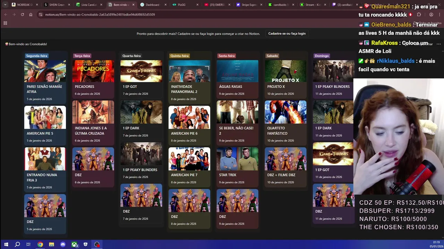The height and width of the screenshot is (249, 444).
Task: Open the DBZ card dated 6 de janeiro
Action: pos(93,167)
